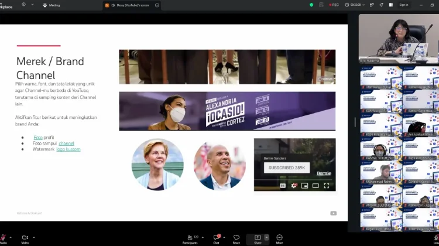Open the captions icon next to REC
The width and height of the screenshot is (439, 246).
[321, 5]
